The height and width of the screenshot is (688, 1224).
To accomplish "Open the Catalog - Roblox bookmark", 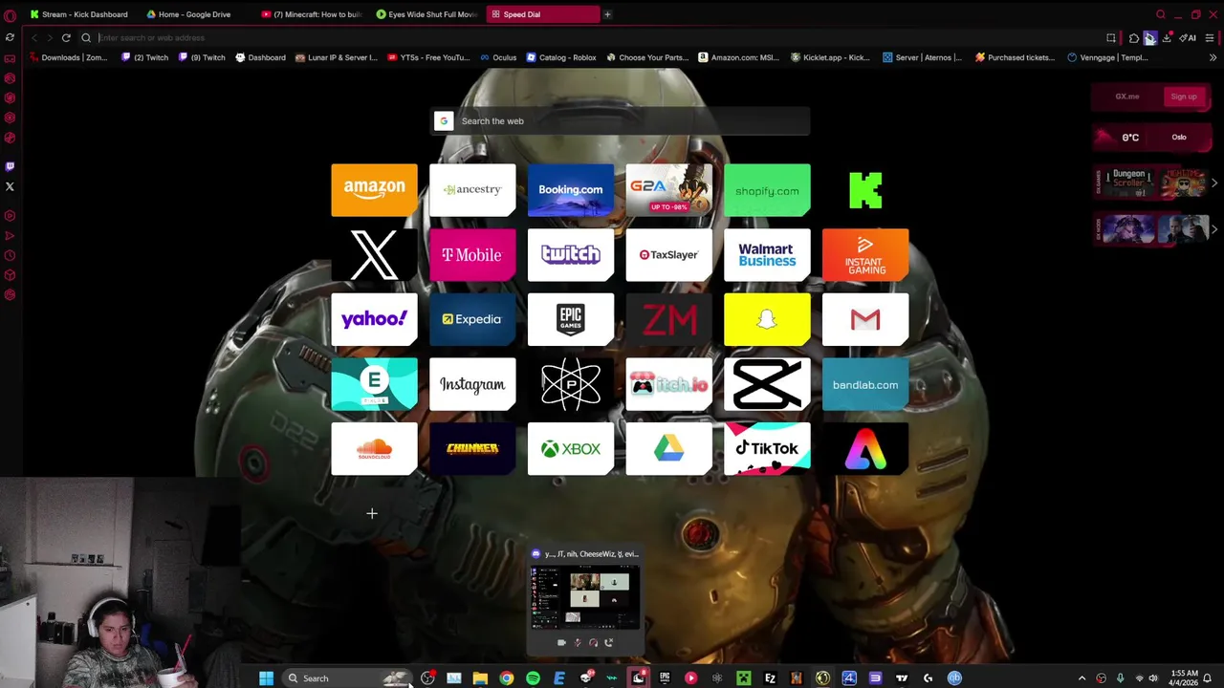I will (x=561, y=57).
